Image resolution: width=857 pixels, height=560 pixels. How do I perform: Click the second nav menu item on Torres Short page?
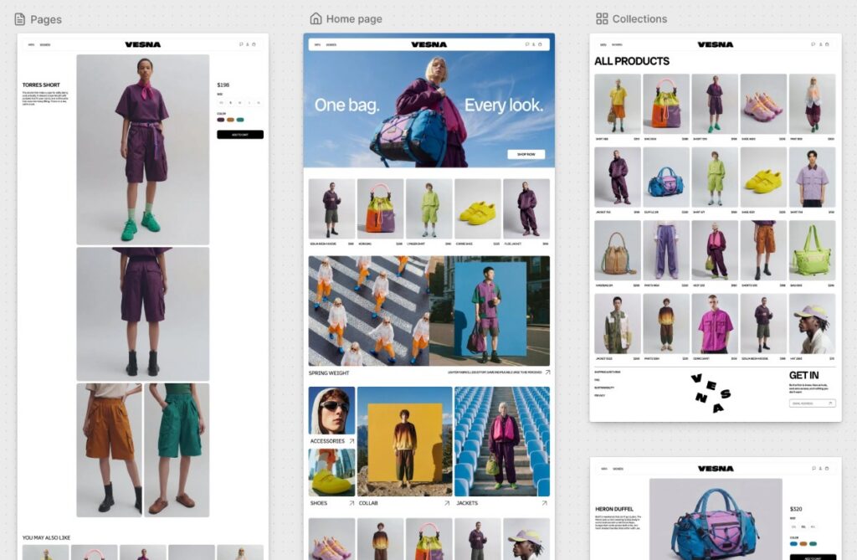coord(45,45)
